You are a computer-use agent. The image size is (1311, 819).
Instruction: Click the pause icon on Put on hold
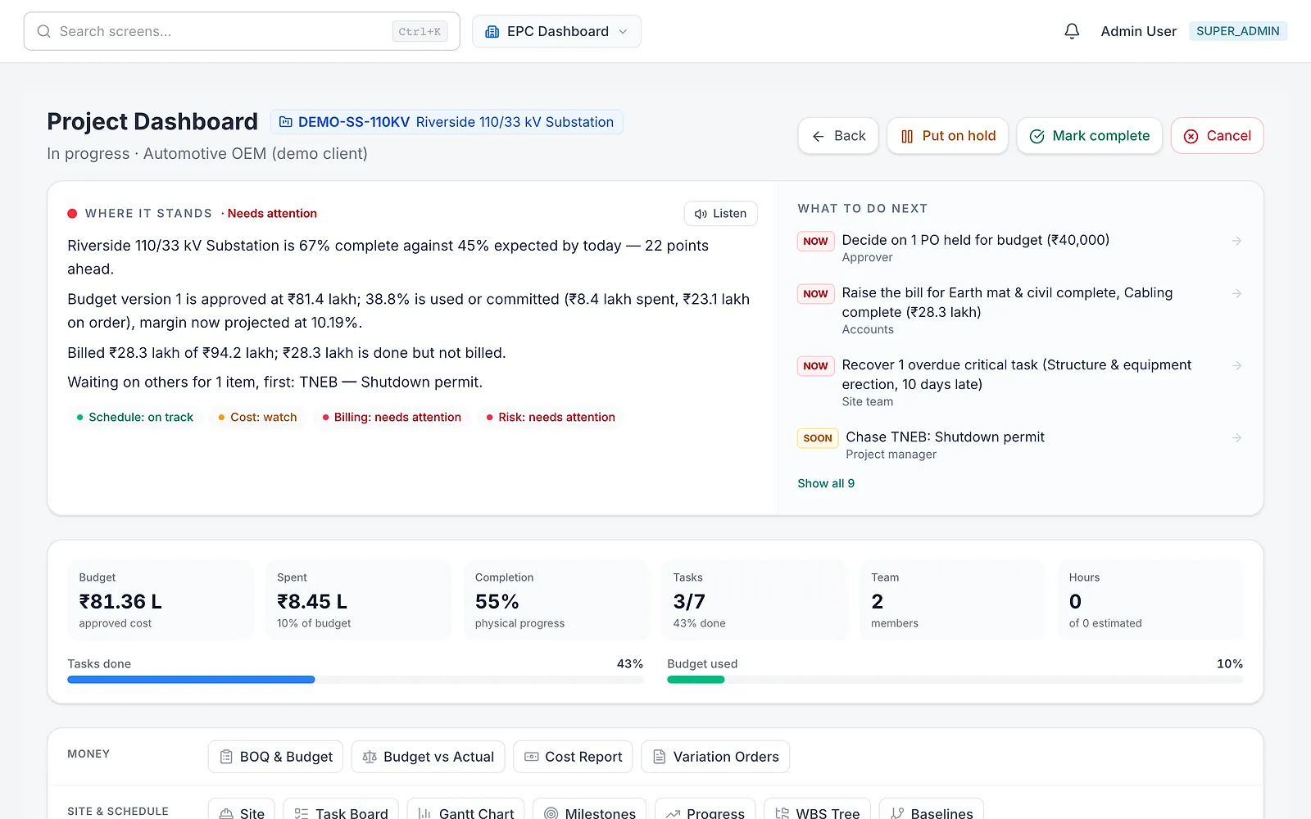click(x=907, y=136)
